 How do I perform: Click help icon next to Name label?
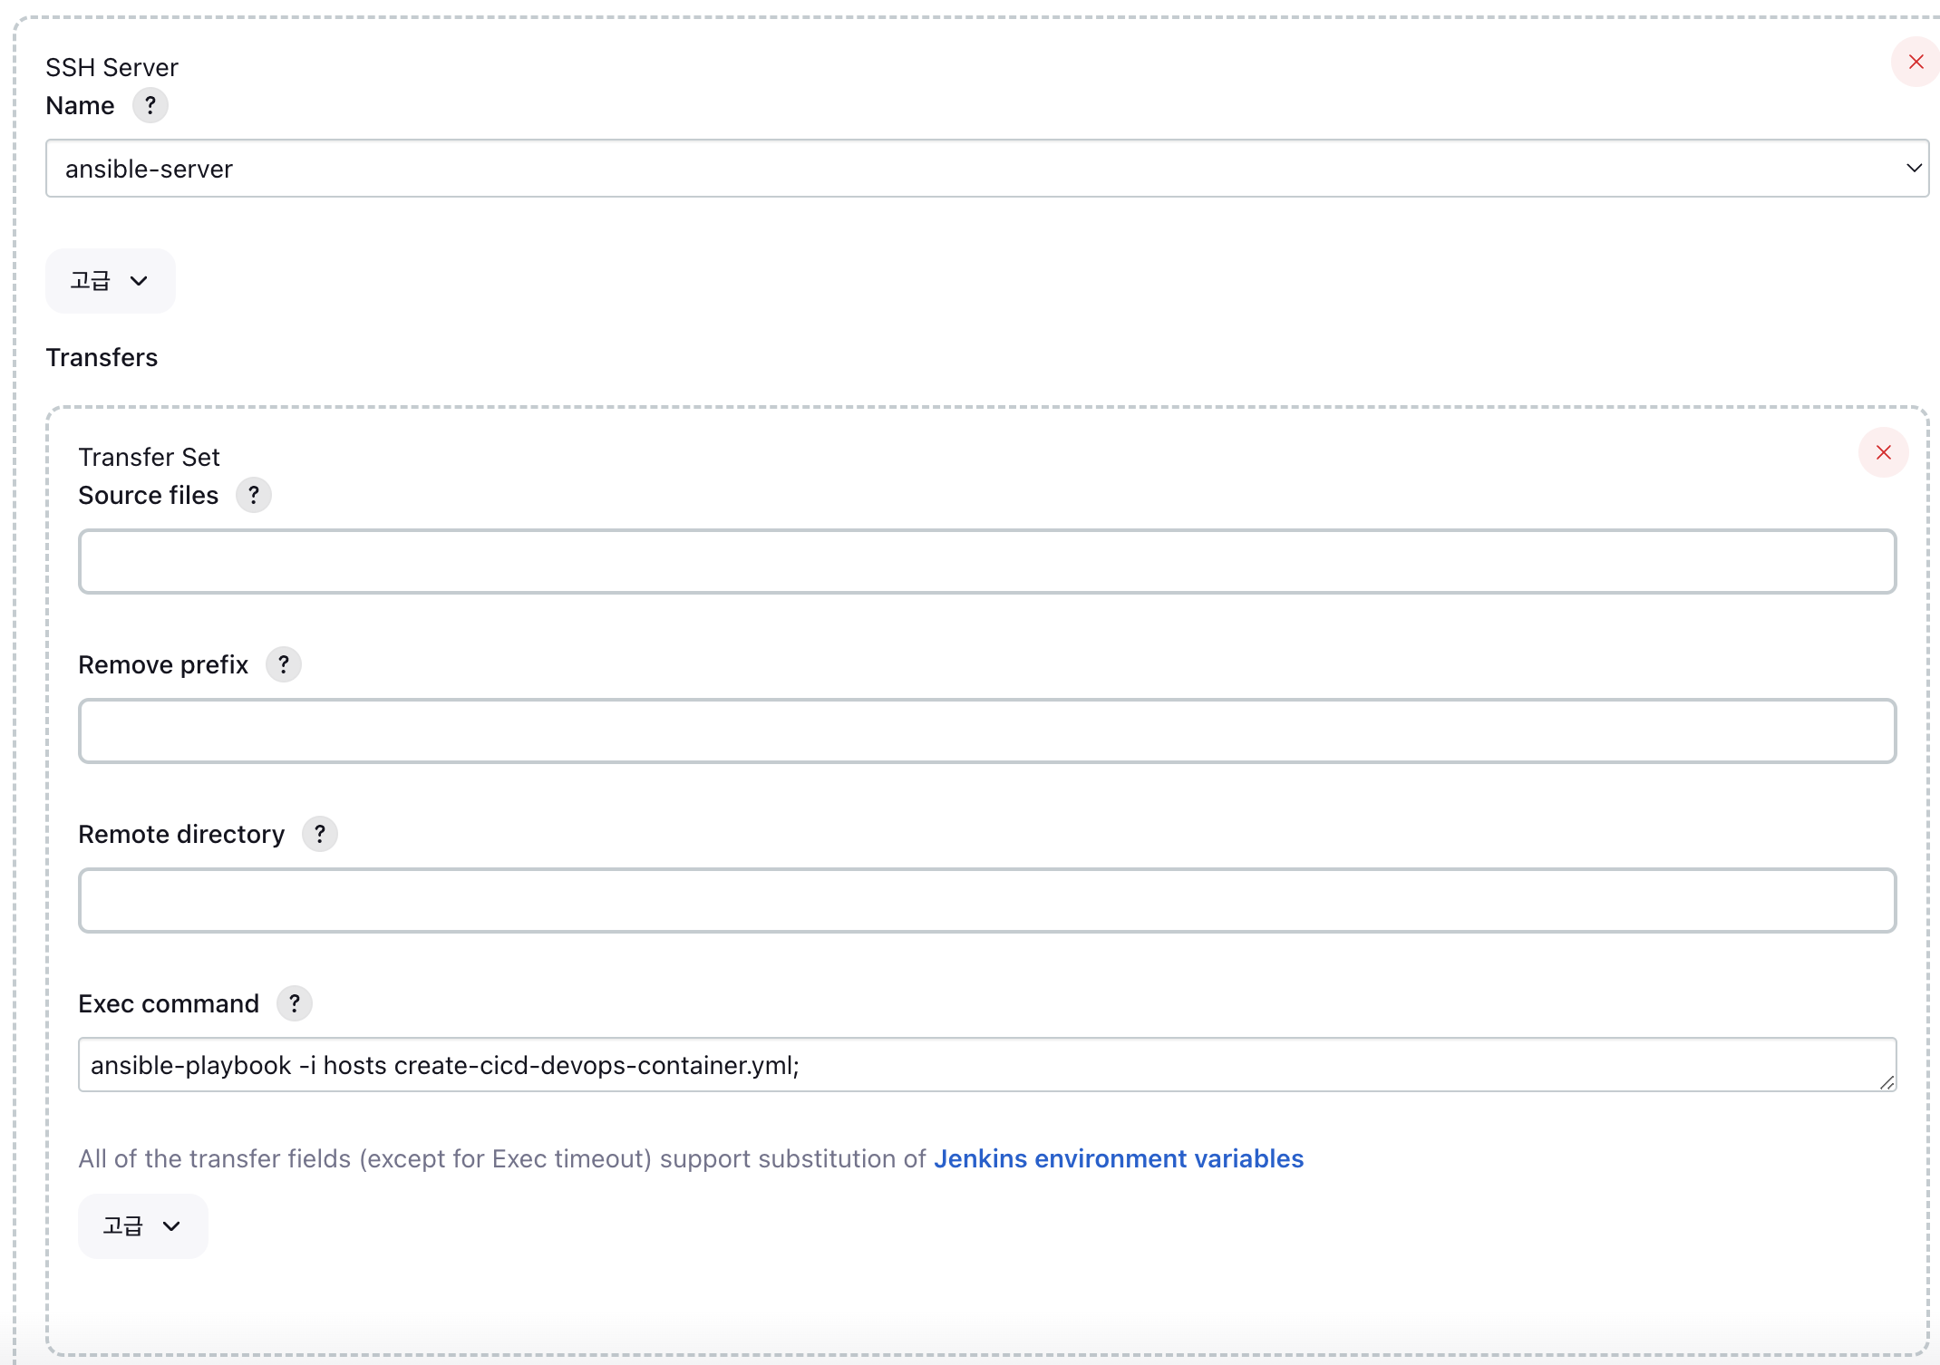pyautogui.click(x=150, y=106)
